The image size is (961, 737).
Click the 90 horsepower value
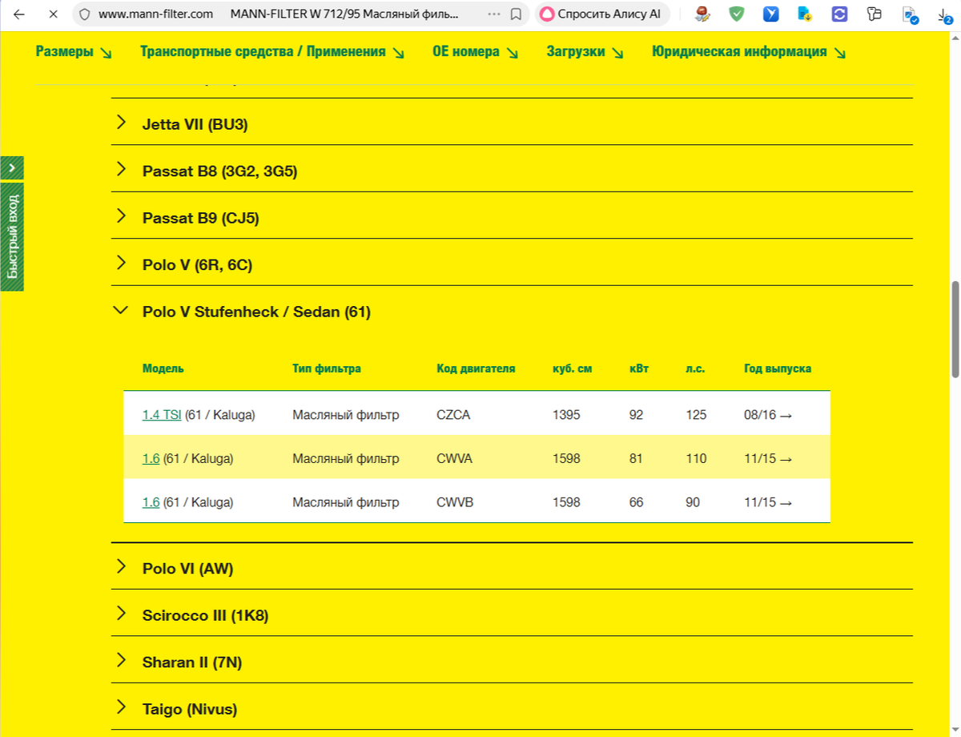(693, 502)
